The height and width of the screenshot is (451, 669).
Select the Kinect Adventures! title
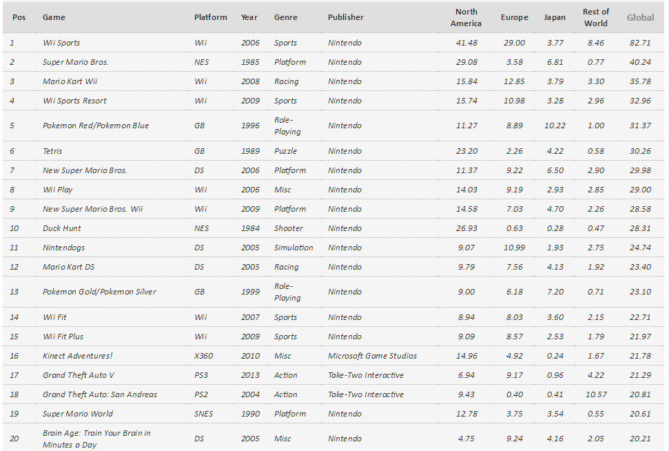pos(78,356)
